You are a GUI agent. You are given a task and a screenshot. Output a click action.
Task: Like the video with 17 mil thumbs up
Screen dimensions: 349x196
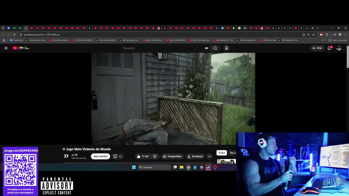pos(143,156)
